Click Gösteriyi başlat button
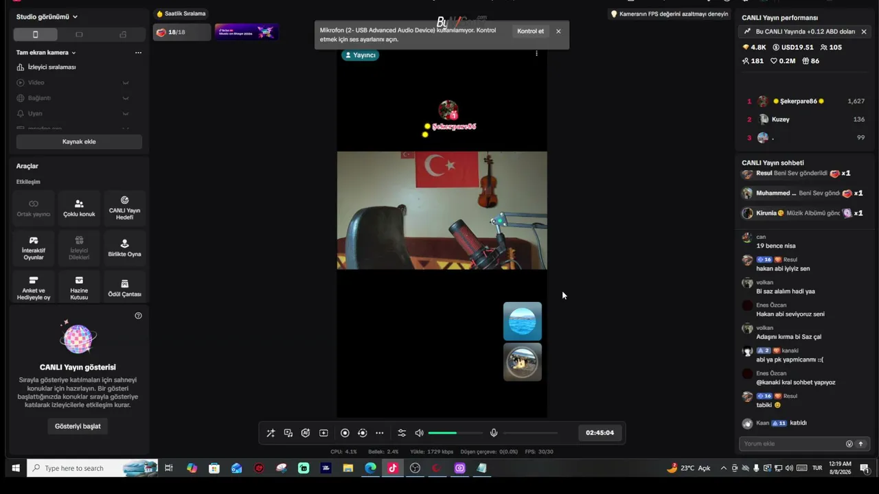This screenshot has width=879, height=494. tap(78, 426)
